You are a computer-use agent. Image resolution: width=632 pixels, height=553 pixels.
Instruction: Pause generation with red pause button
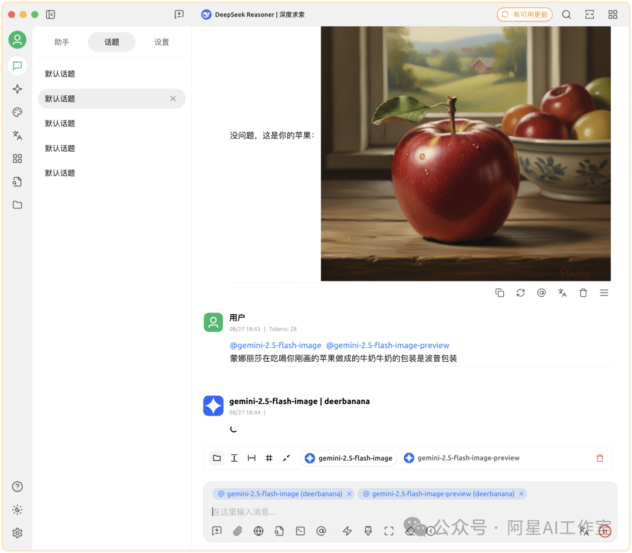(x=604, y=531)
